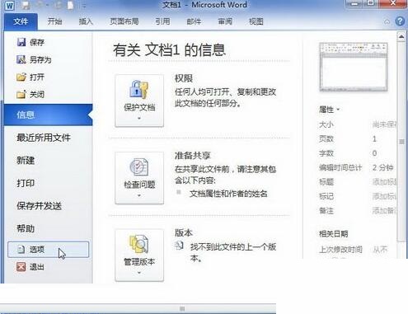Click the 版本 heading text

point(184,233)
